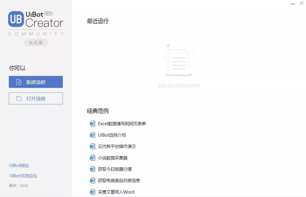This screenshot has width=306, height=197.
Task: Open the 云代帐平台操作演示 example
Action: coord(117,146)
